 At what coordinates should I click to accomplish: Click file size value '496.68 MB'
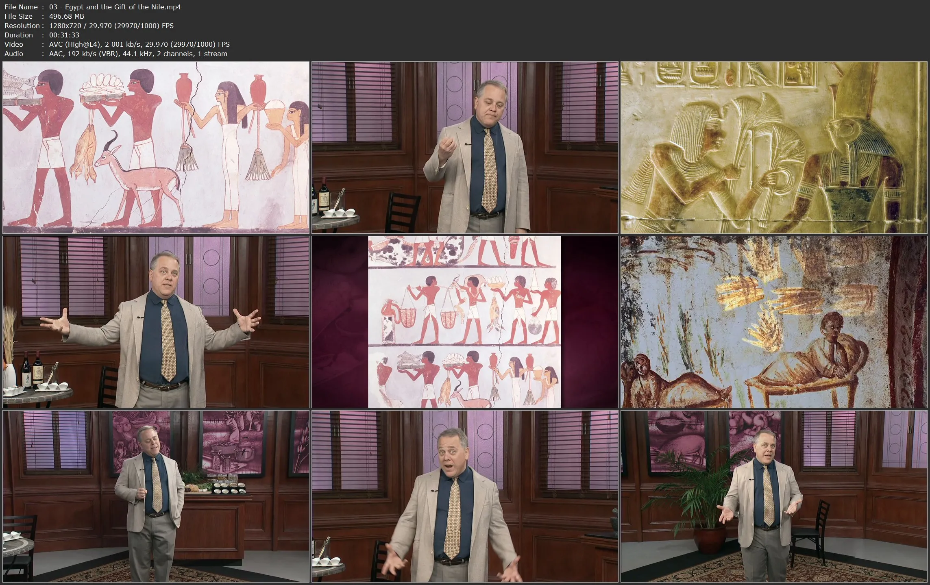[x=67, y=16]
